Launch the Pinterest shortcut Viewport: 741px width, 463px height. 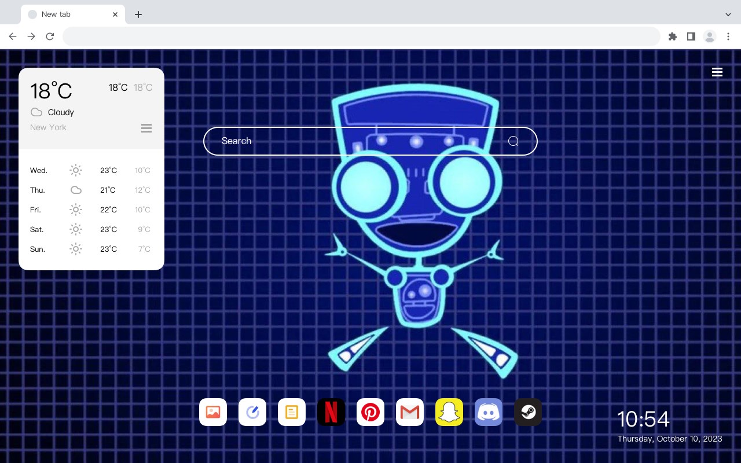click(x=370, y=412)
